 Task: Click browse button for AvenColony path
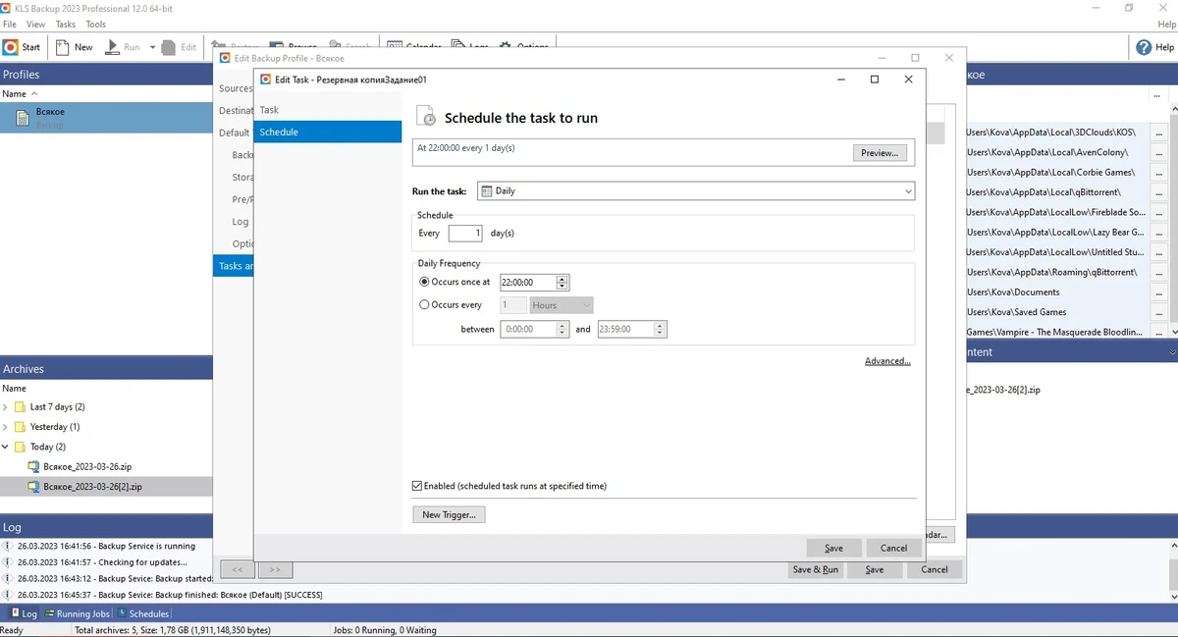(1159, 152)
